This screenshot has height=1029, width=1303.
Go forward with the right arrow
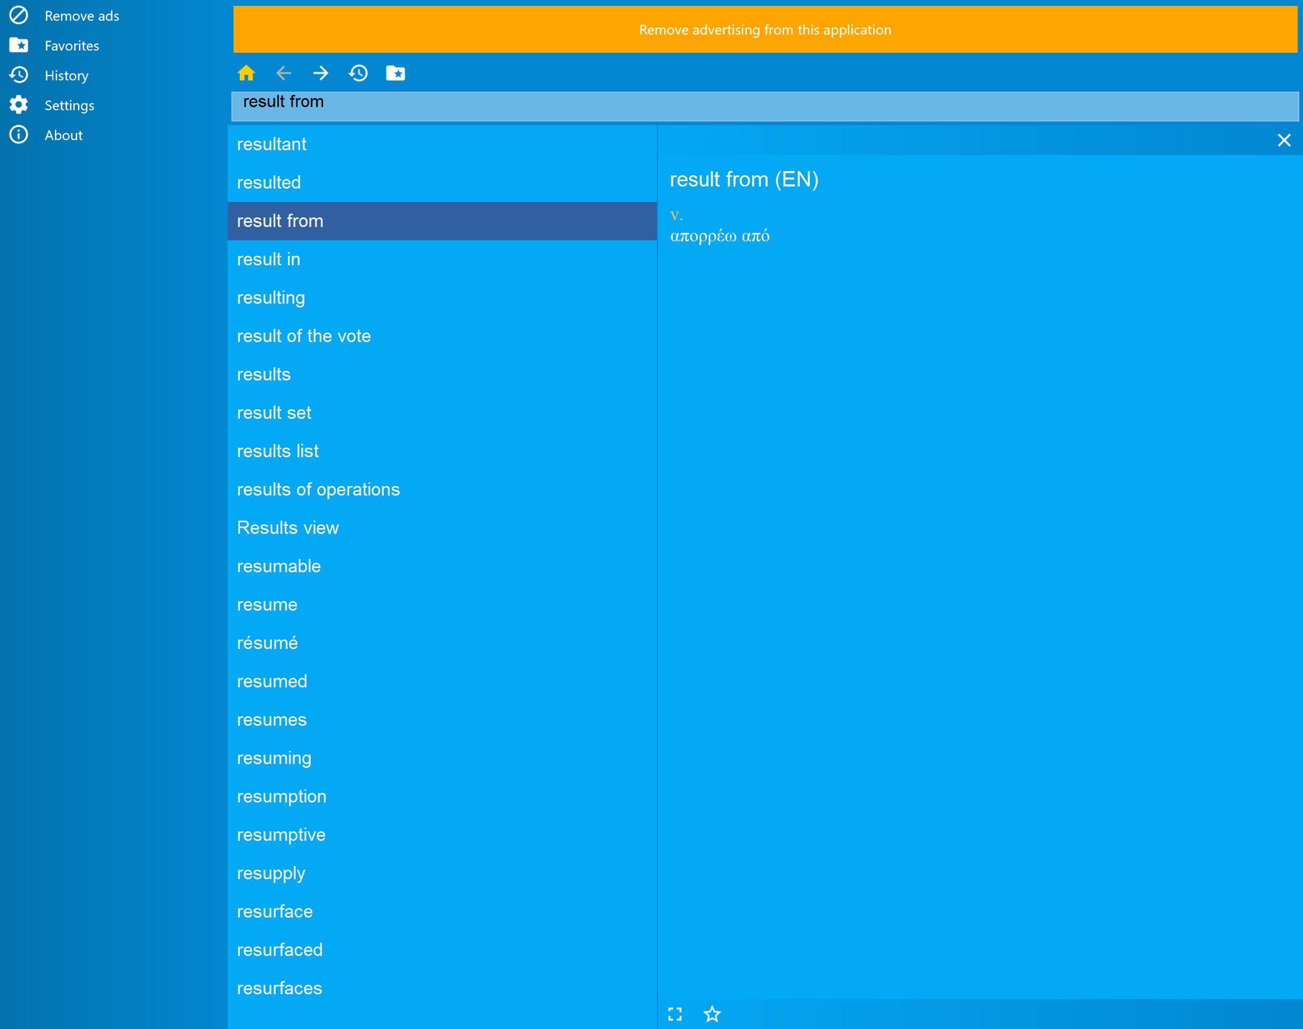point(320,73)
